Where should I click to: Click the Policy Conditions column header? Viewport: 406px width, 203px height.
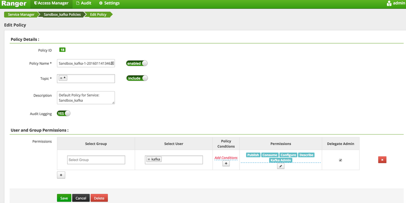[226, 144]
